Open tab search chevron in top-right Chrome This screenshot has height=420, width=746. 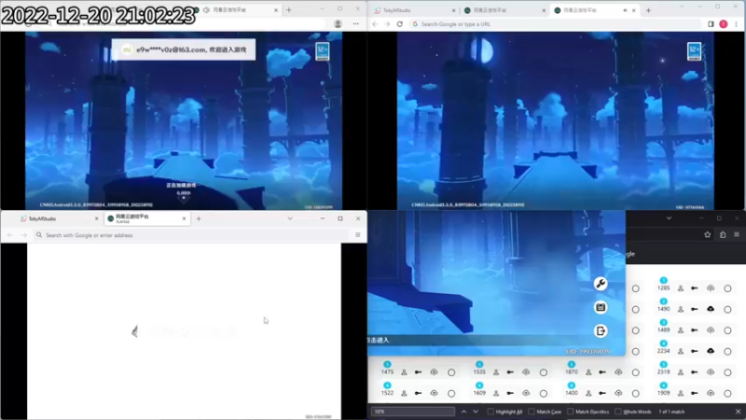682,7
